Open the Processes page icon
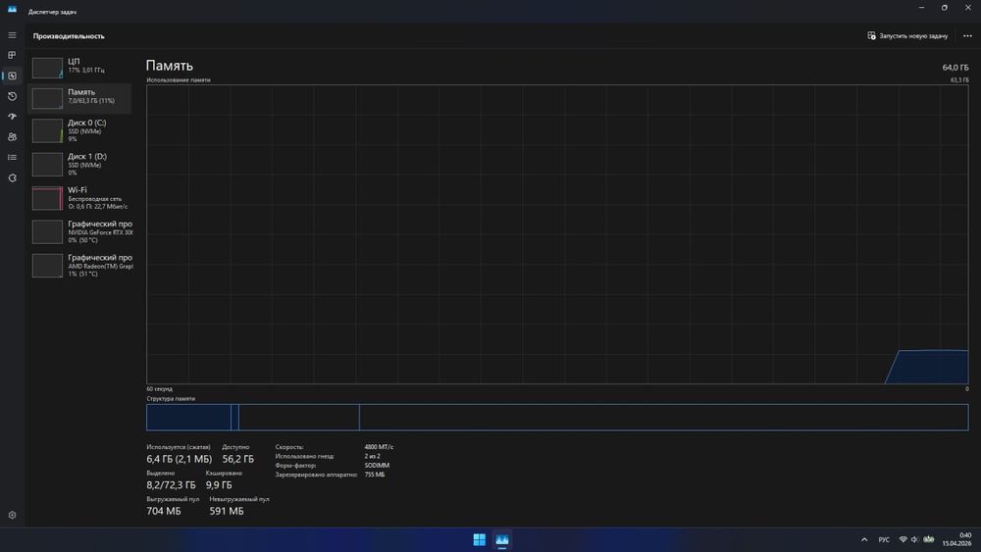The width and height of the screenshot is (981, 552). click(12, 55)
